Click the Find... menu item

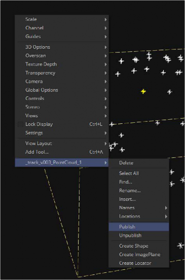[x=139, y=182]
